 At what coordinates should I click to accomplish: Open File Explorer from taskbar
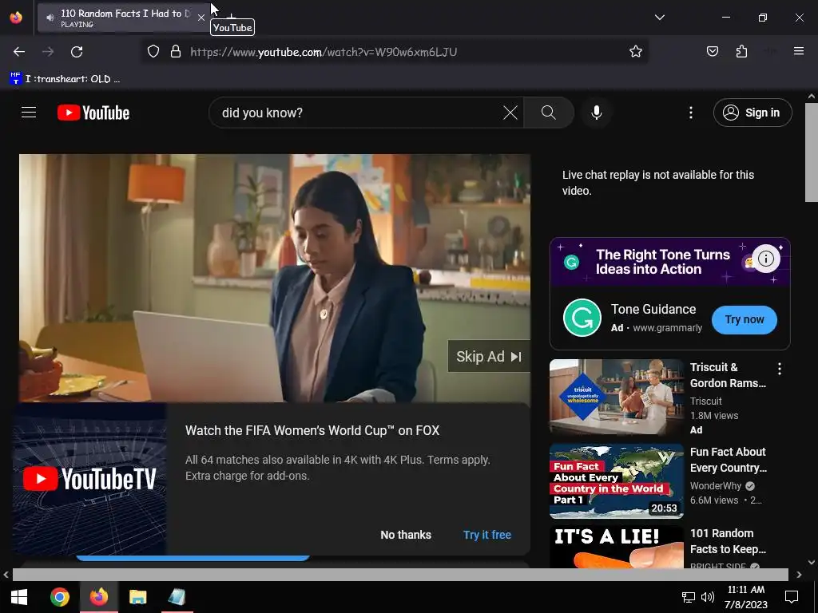137,597
